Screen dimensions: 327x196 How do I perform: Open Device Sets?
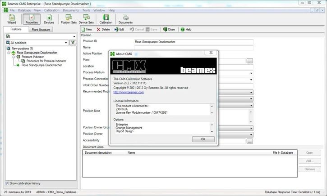pyautogui.click(x=86, y=19)
